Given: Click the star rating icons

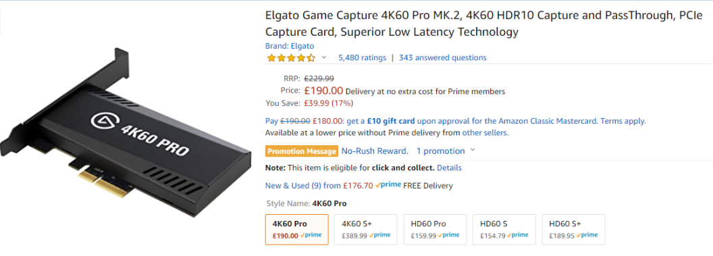Looking at the screenshot, I should pos(290,57).
